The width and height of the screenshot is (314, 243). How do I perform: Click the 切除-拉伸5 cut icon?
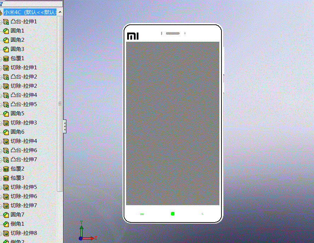coord(6,187)
